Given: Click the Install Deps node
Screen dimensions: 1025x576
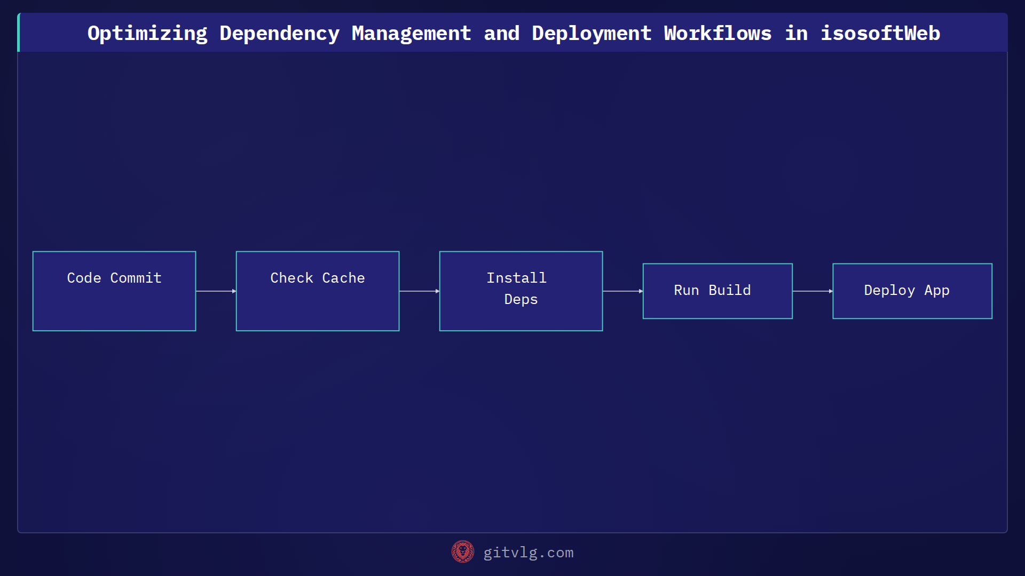Looking at the screenshot, I should pyautogui.click(x=521, y=291).
